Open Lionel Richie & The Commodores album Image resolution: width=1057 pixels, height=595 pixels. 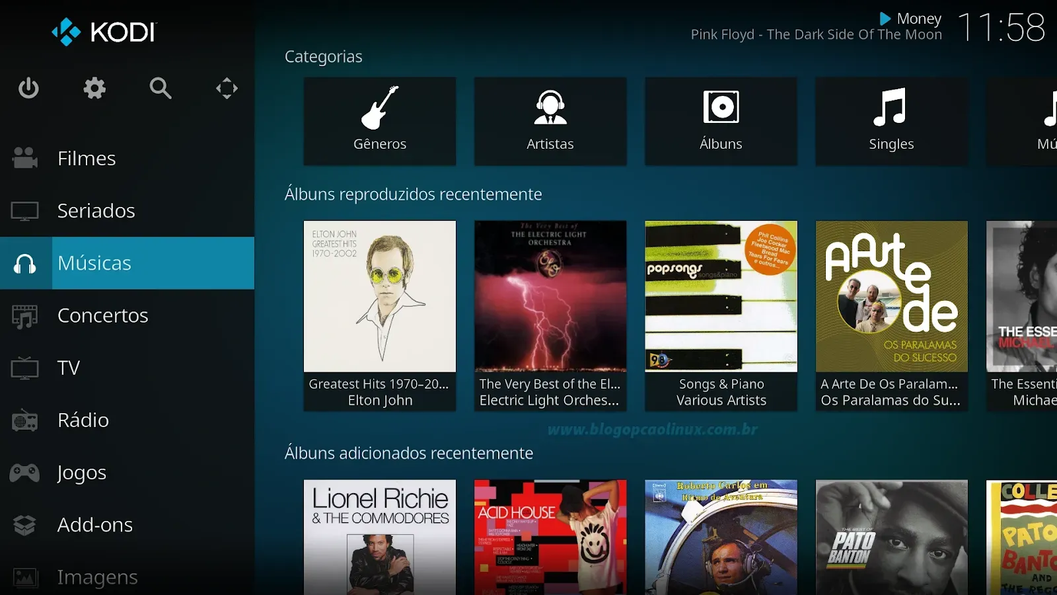380,537
